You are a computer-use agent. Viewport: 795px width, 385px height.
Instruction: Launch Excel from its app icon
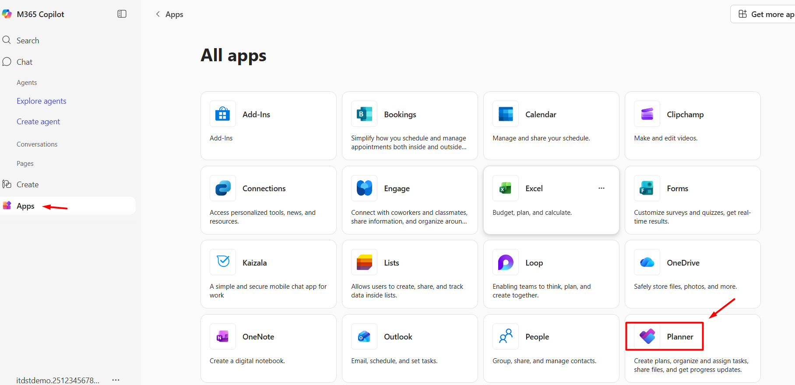pyautogui.click(x=505, y=188)
